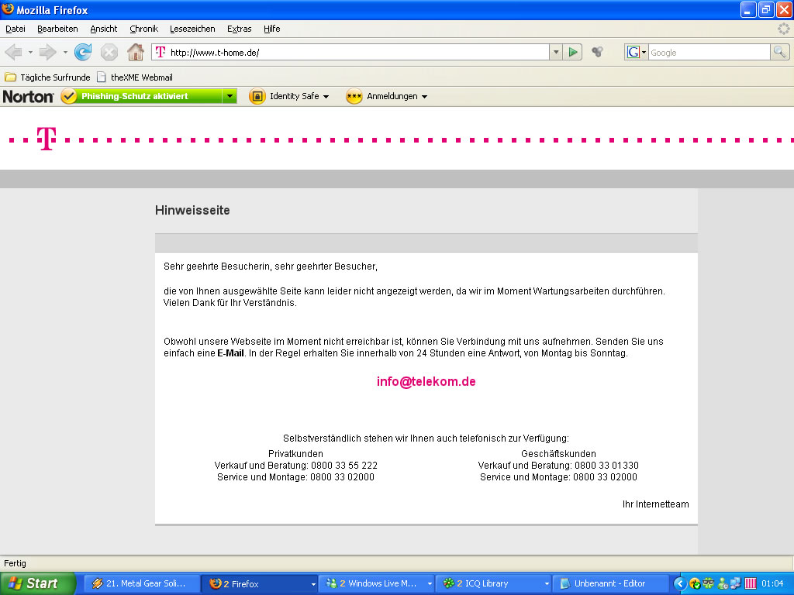Expand the Phishing-Schutz aktiviert dropdown arrow

[230, 97]
